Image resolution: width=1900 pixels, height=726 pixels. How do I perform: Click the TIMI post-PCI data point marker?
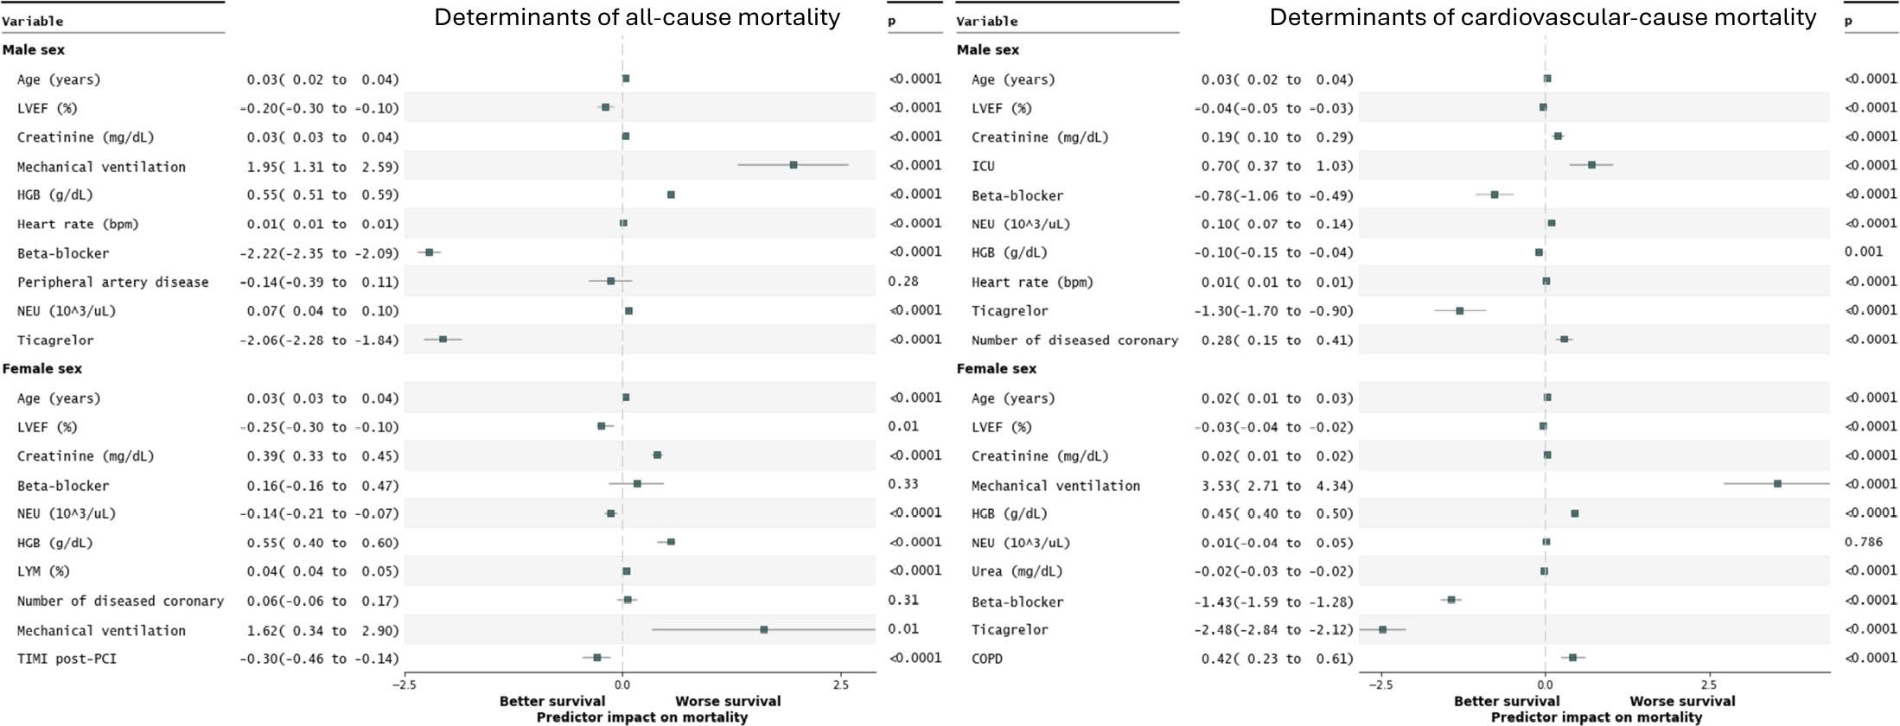(x=597, y=658)
